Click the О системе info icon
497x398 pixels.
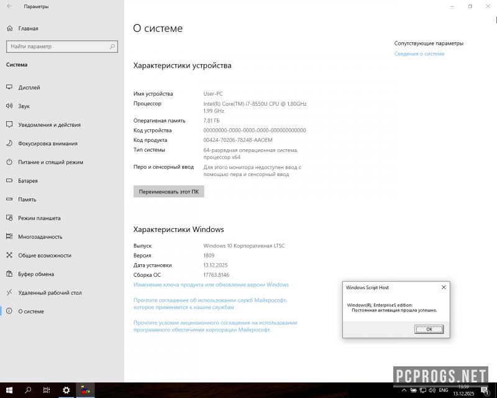coord(9,311)
